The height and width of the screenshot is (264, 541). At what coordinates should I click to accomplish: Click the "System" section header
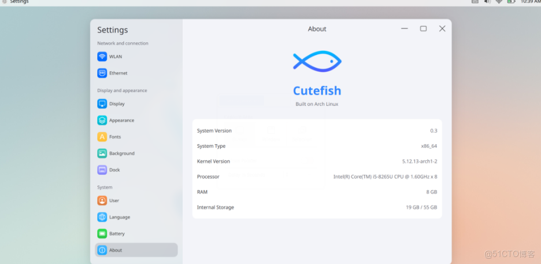point(105,187)
